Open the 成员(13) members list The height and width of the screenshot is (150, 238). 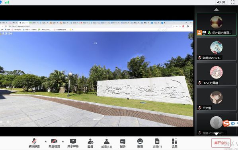tap(107, 143)
